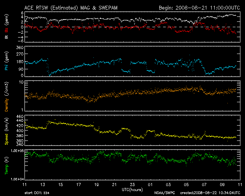Click the "1.0E+04" tick on the Temp axis
Image resolution: width=245 pixels, height=196 pixels.
pyautogui.click(x=17, y=179)
